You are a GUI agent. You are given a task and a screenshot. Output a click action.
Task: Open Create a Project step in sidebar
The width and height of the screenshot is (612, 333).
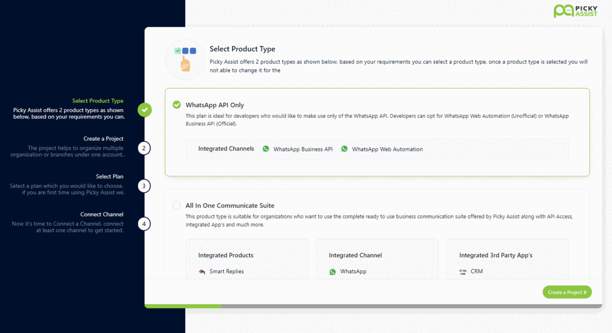tap(104, 139)
